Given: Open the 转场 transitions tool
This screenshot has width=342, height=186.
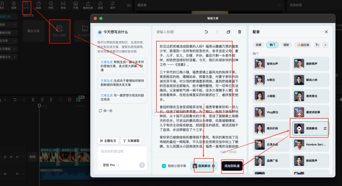Looking at the screenshot, I should coord(63,5).
